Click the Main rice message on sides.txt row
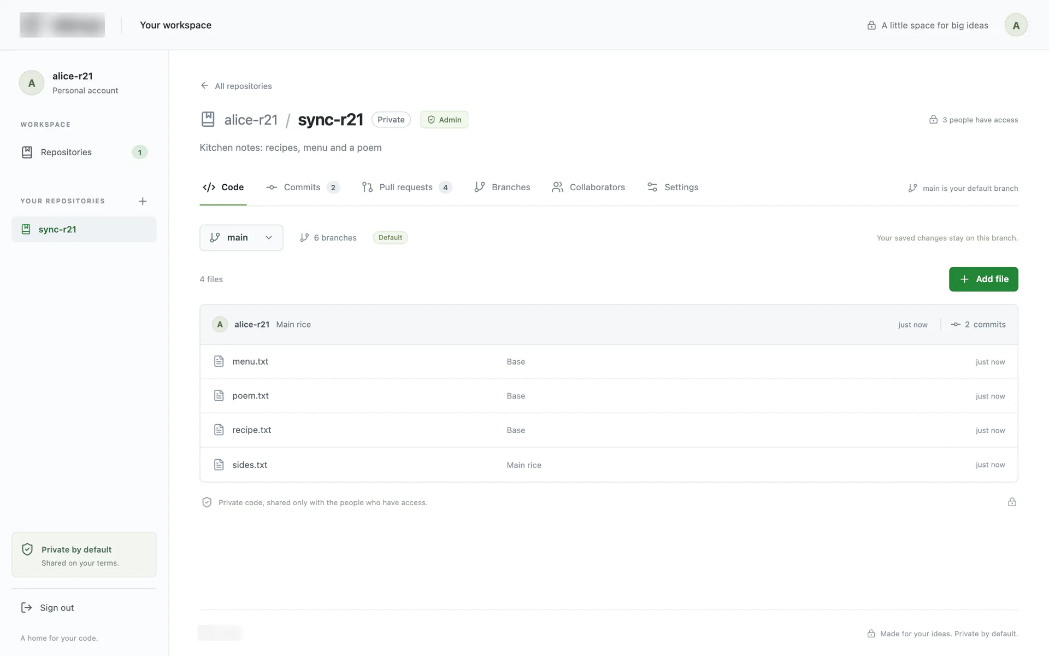The height and width of the screenshot is (656, 1049). tap(524, 465)
